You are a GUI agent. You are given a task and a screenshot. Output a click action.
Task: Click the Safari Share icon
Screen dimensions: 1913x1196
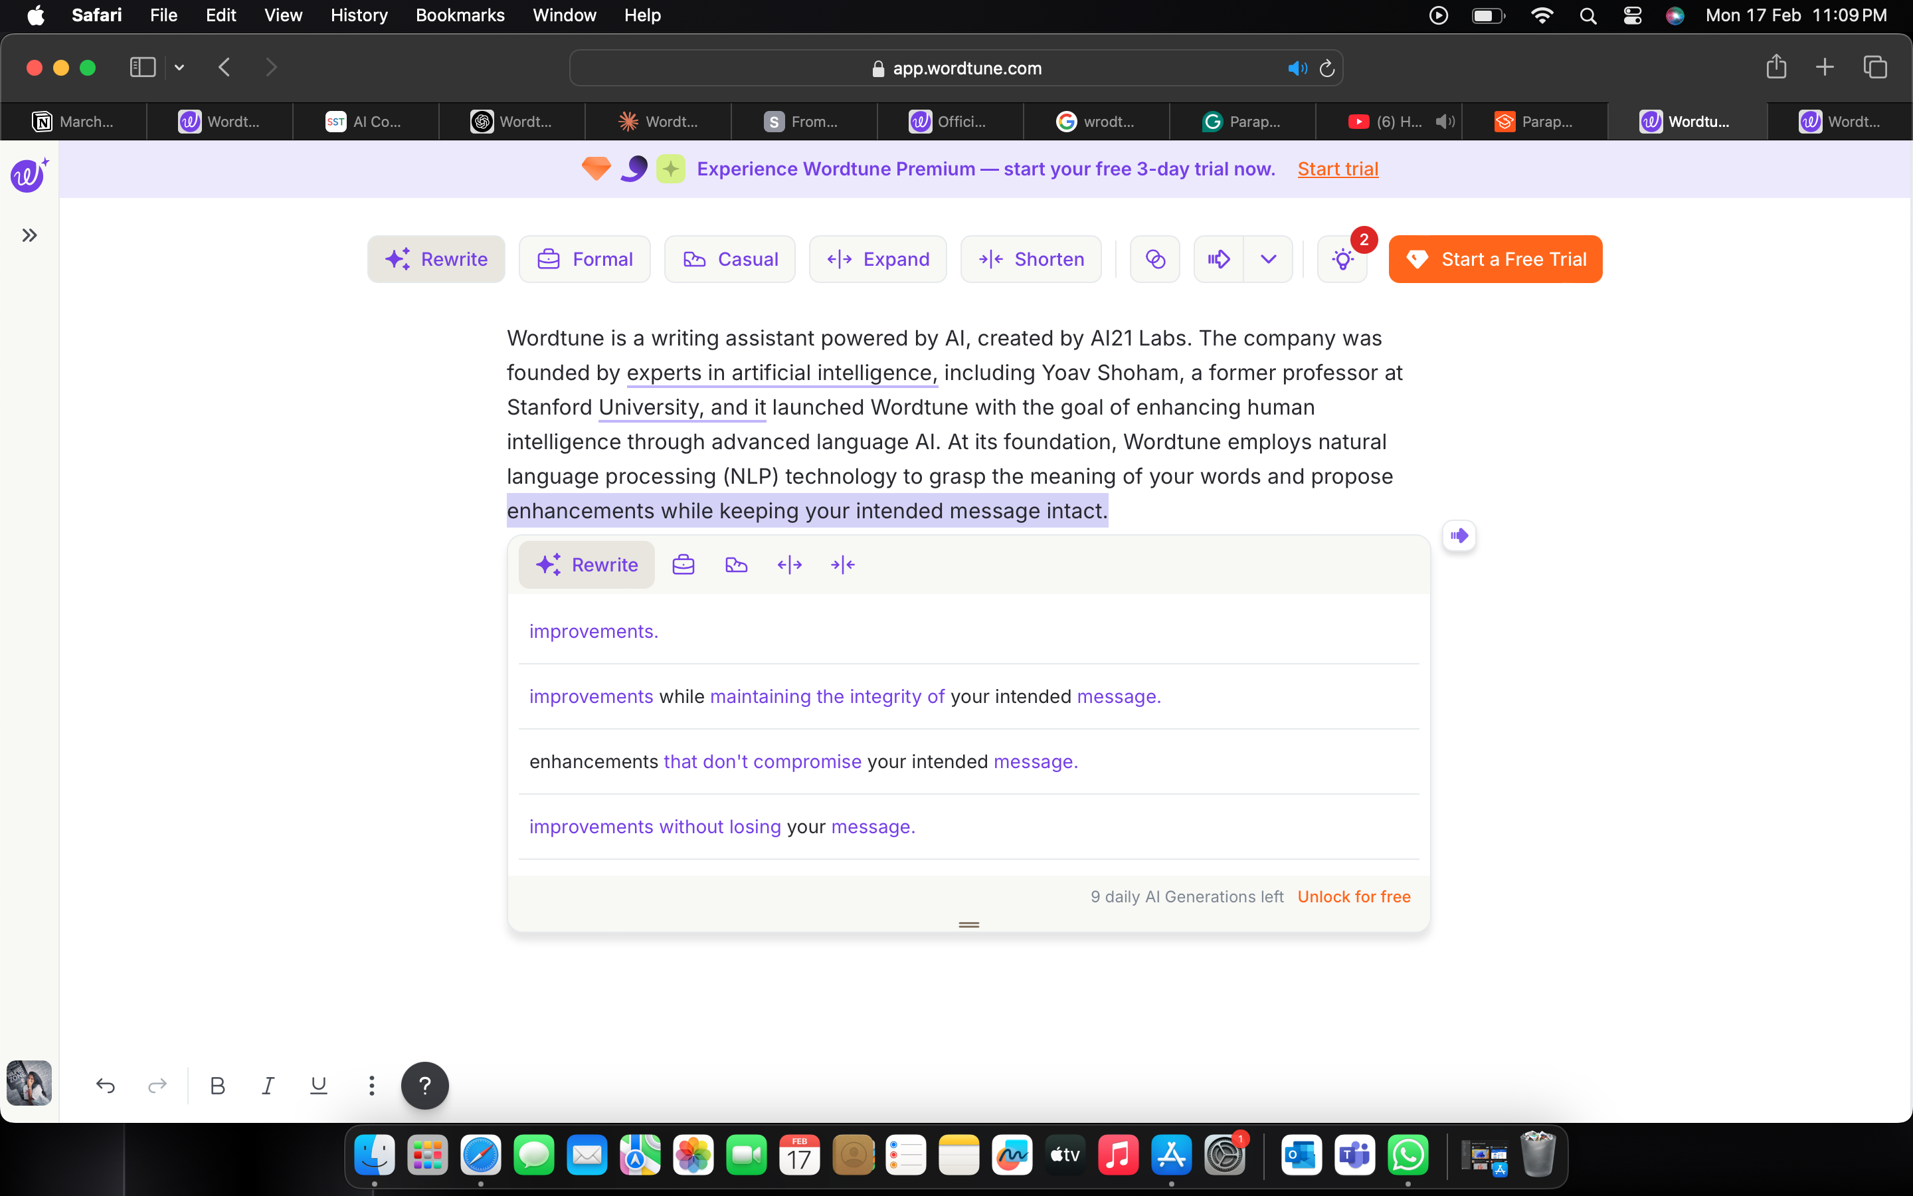(1776, 66)
